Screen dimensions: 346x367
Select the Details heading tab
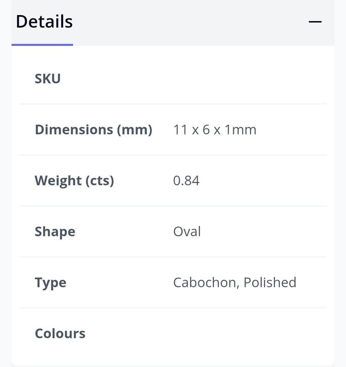tap(44, 22)
